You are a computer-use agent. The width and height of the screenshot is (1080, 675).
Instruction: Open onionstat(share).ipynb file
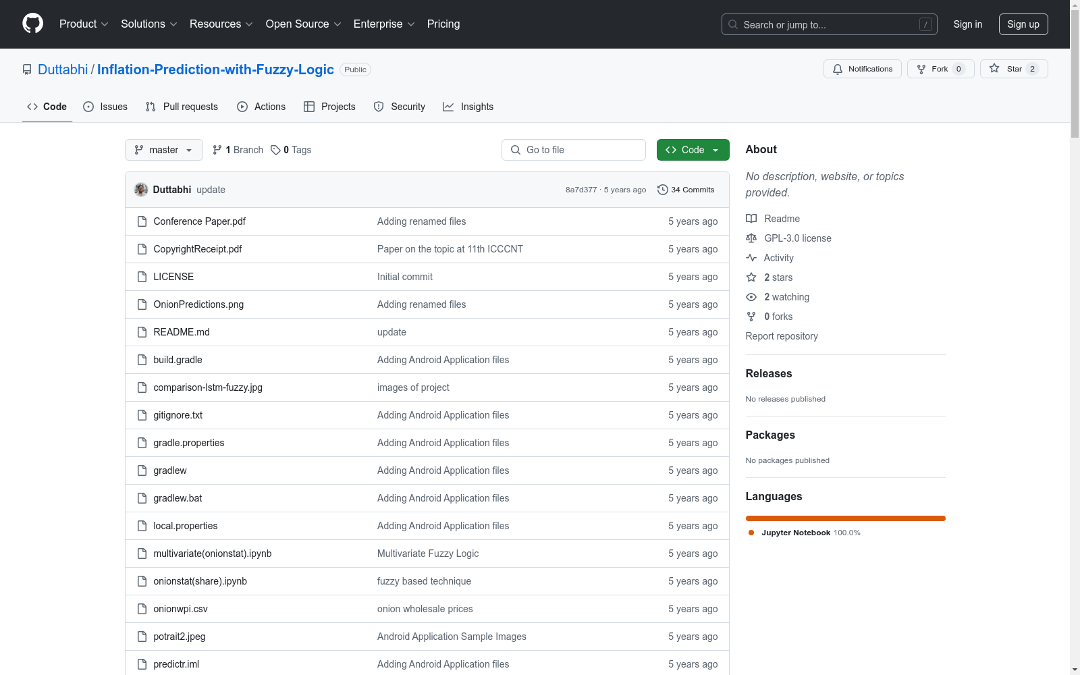pos(200,581)
